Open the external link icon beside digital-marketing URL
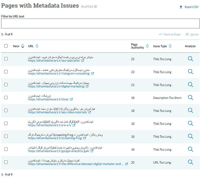 [87, 87]
